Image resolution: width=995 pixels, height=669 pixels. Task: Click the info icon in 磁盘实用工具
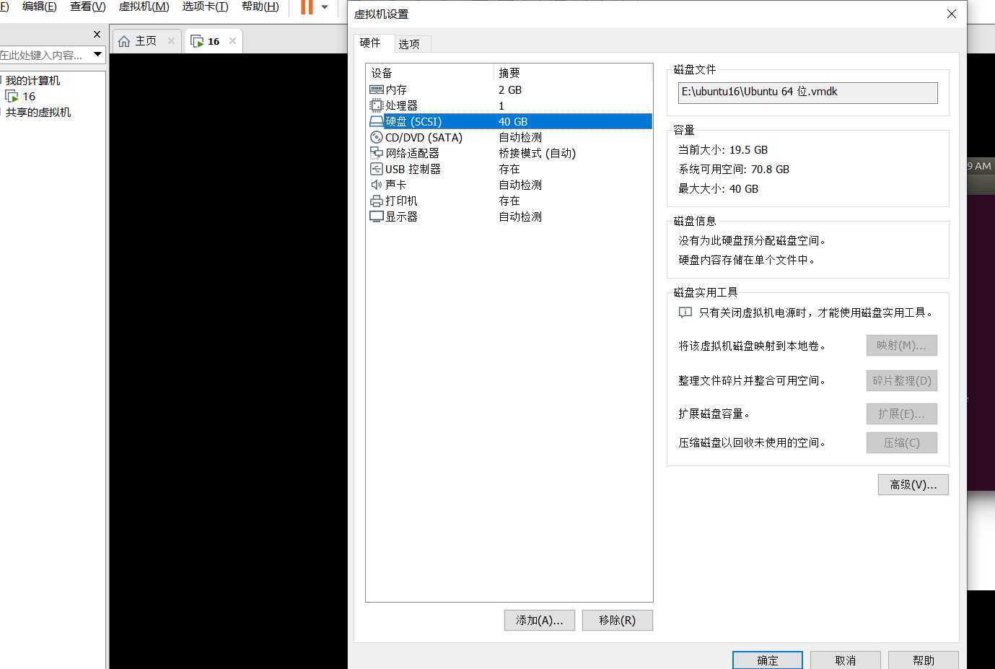coord(685,312)
